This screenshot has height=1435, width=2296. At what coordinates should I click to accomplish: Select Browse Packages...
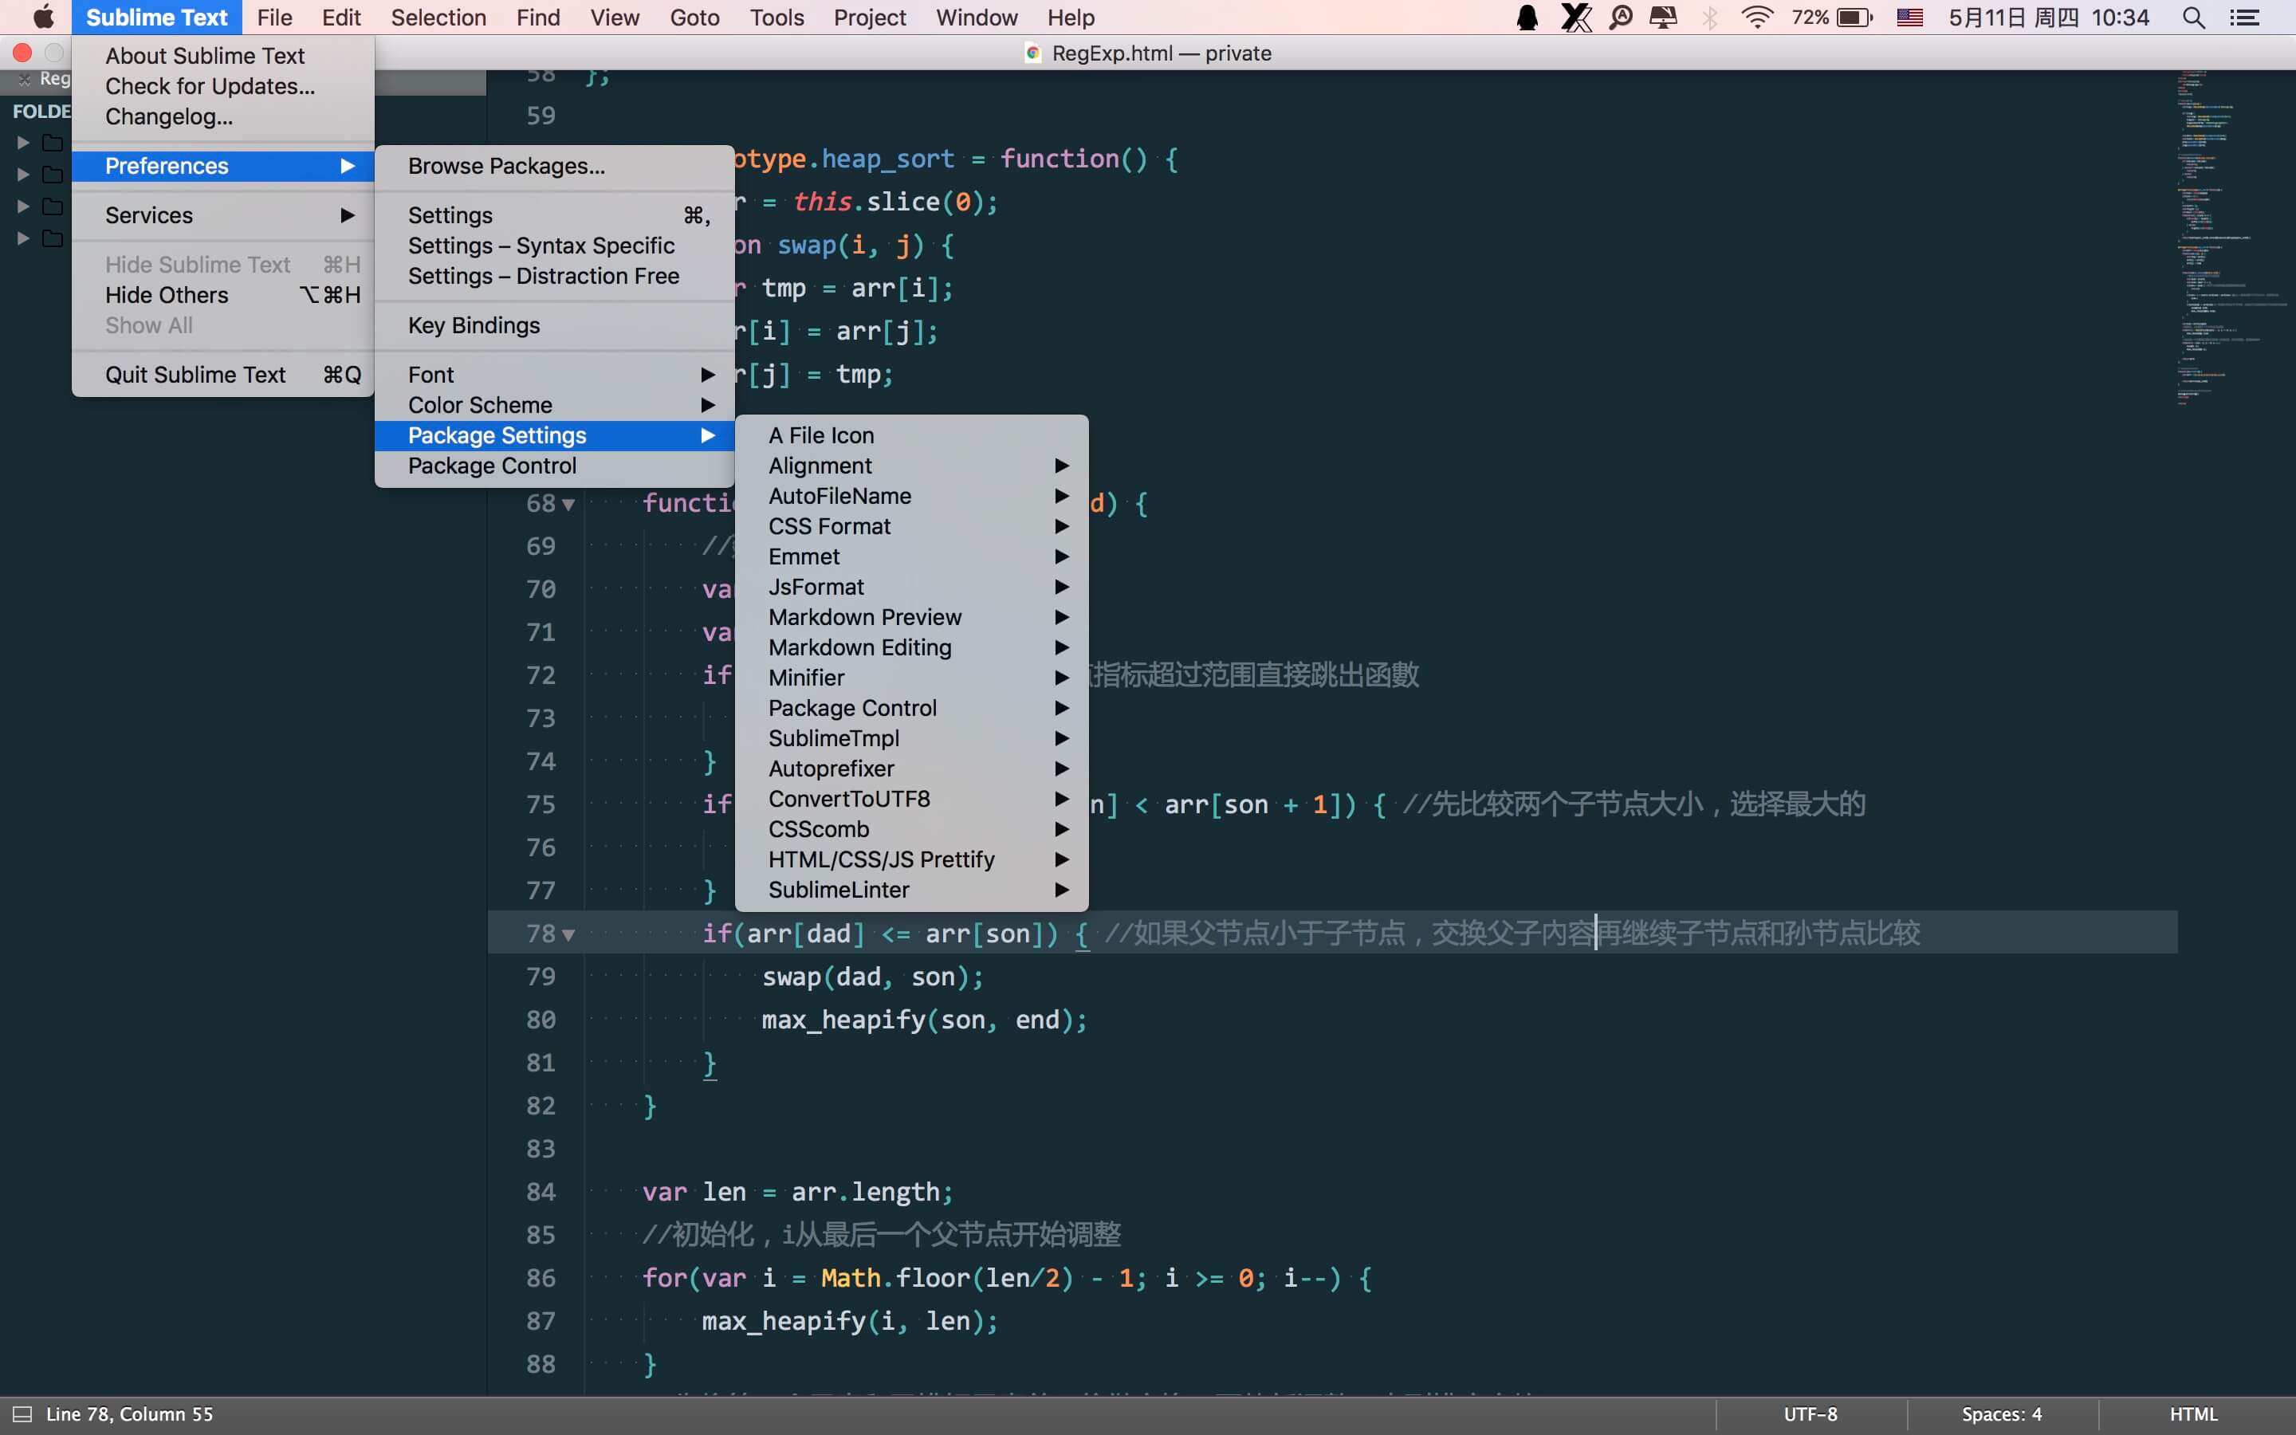(554, 166)
